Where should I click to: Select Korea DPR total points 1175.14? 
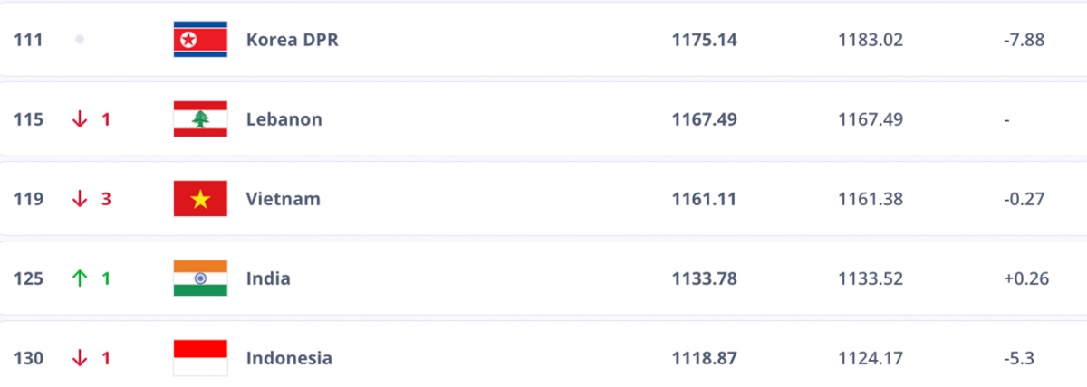click(705, 40)
